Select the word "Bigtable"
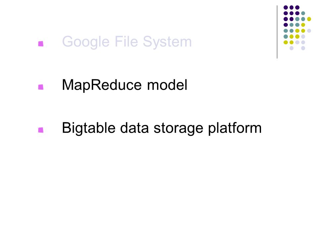 coord(89,128)
